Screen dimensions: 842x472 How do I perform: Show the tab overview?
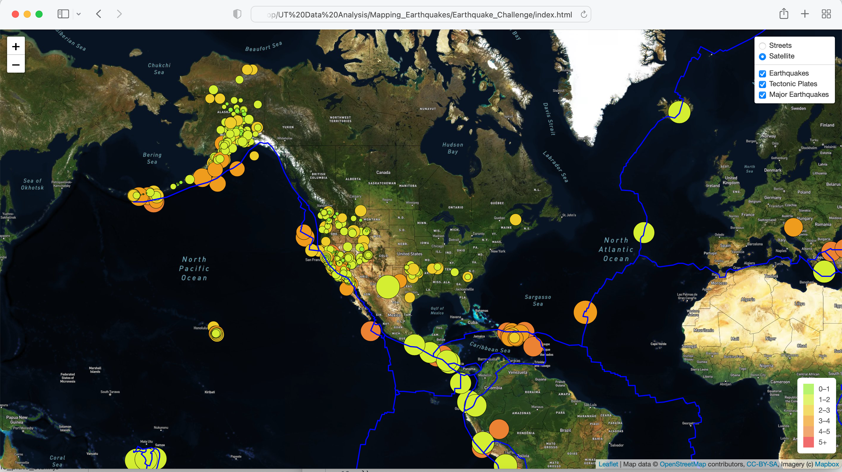tap(826, 14)
